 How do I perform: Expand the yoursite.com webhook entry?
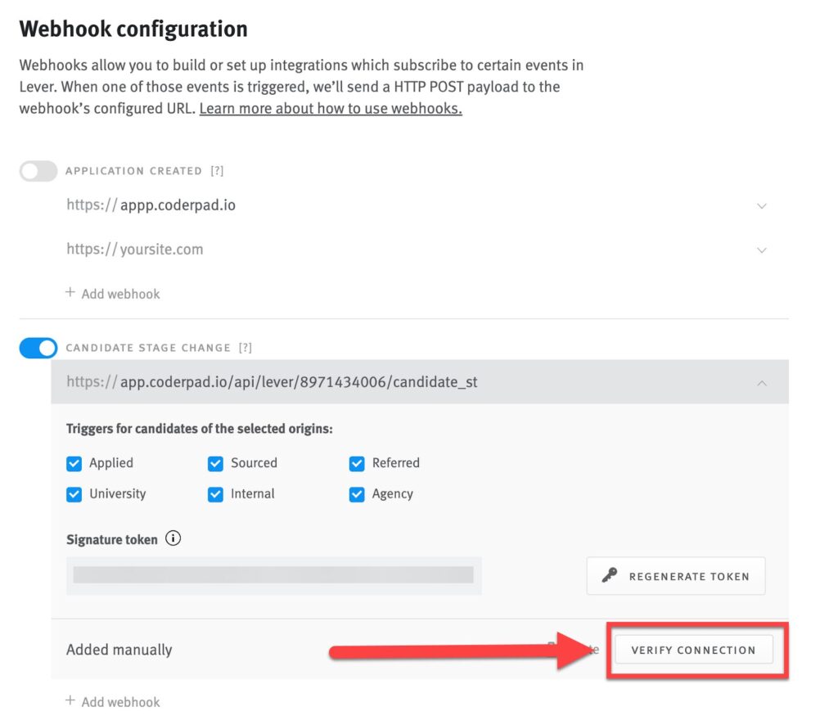(x=762, y=250)
